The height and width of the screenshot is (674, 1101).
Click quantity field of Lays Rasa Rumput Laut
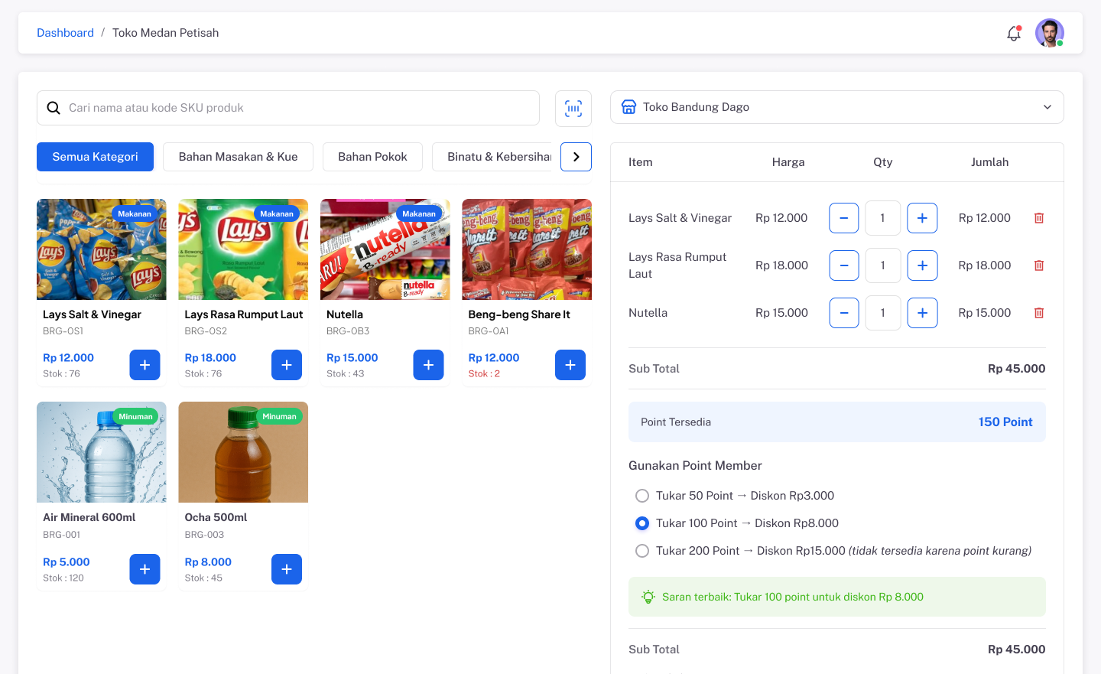pos(883,265)
